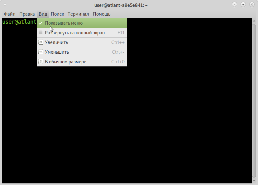Click the round window menu dot in the titlebar
The height and width of the screenshot is (194, 258).
pyautogui.click(x=5, y=4)
